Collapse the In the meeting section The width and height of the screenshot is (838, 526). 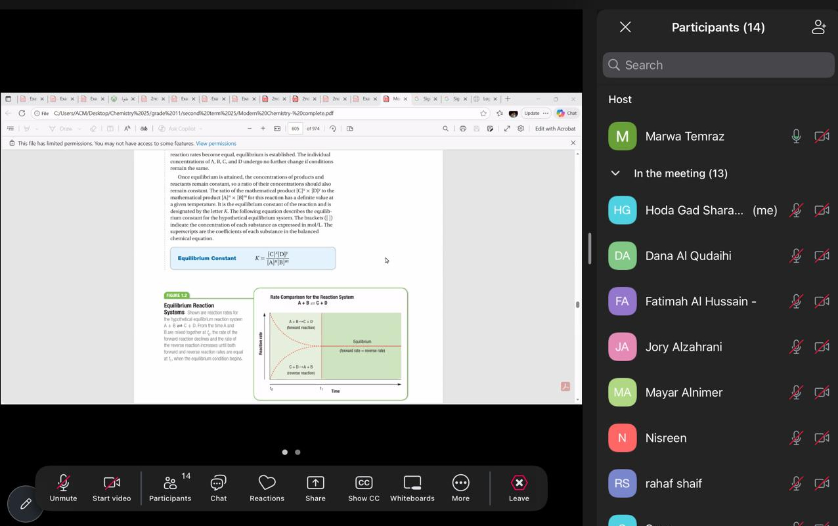615,173
